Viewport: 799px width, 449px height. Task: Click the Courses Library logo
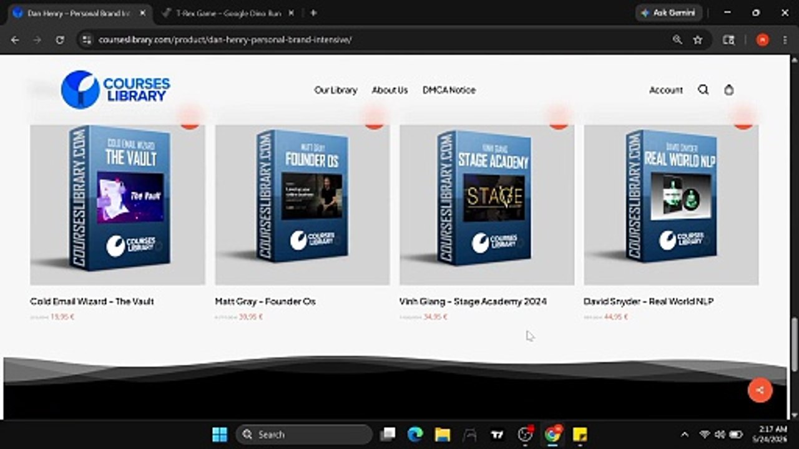pyautogui.click(x=115, y=90)
